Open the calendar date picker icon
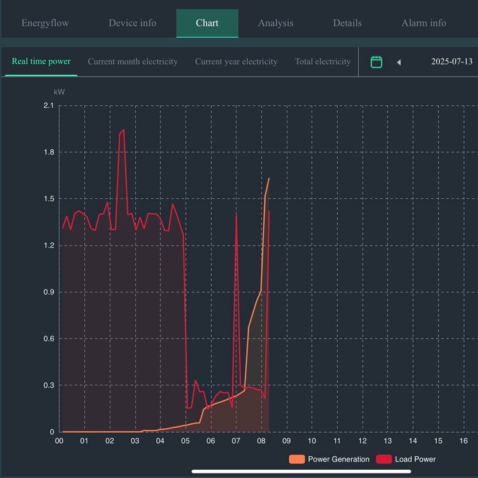The image size is (478, 478). 377,62
